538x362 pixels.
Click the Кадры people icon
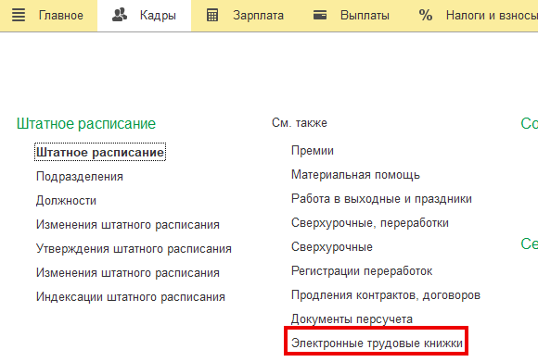point(120,15)
